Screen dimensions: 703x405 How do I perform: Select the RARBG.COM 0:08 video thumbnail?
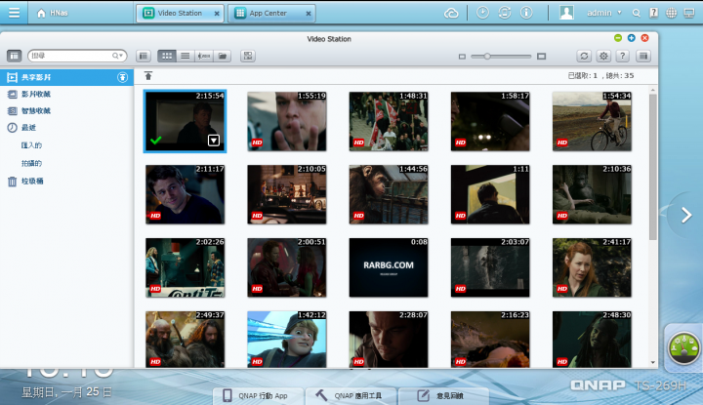pyautogui.click(x=389, y=267)
